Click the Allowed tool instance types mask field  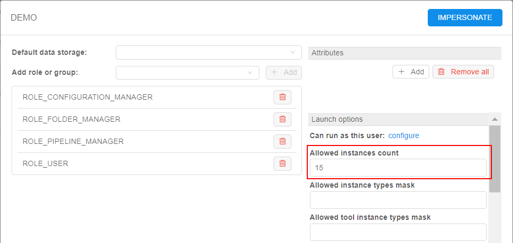pos(398,232)
